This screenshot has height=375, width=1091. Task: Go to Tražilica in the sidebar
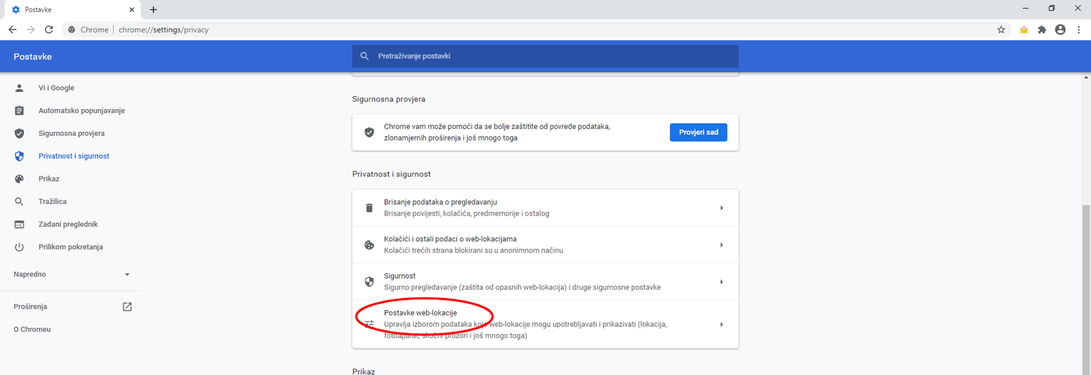[53, 202]
